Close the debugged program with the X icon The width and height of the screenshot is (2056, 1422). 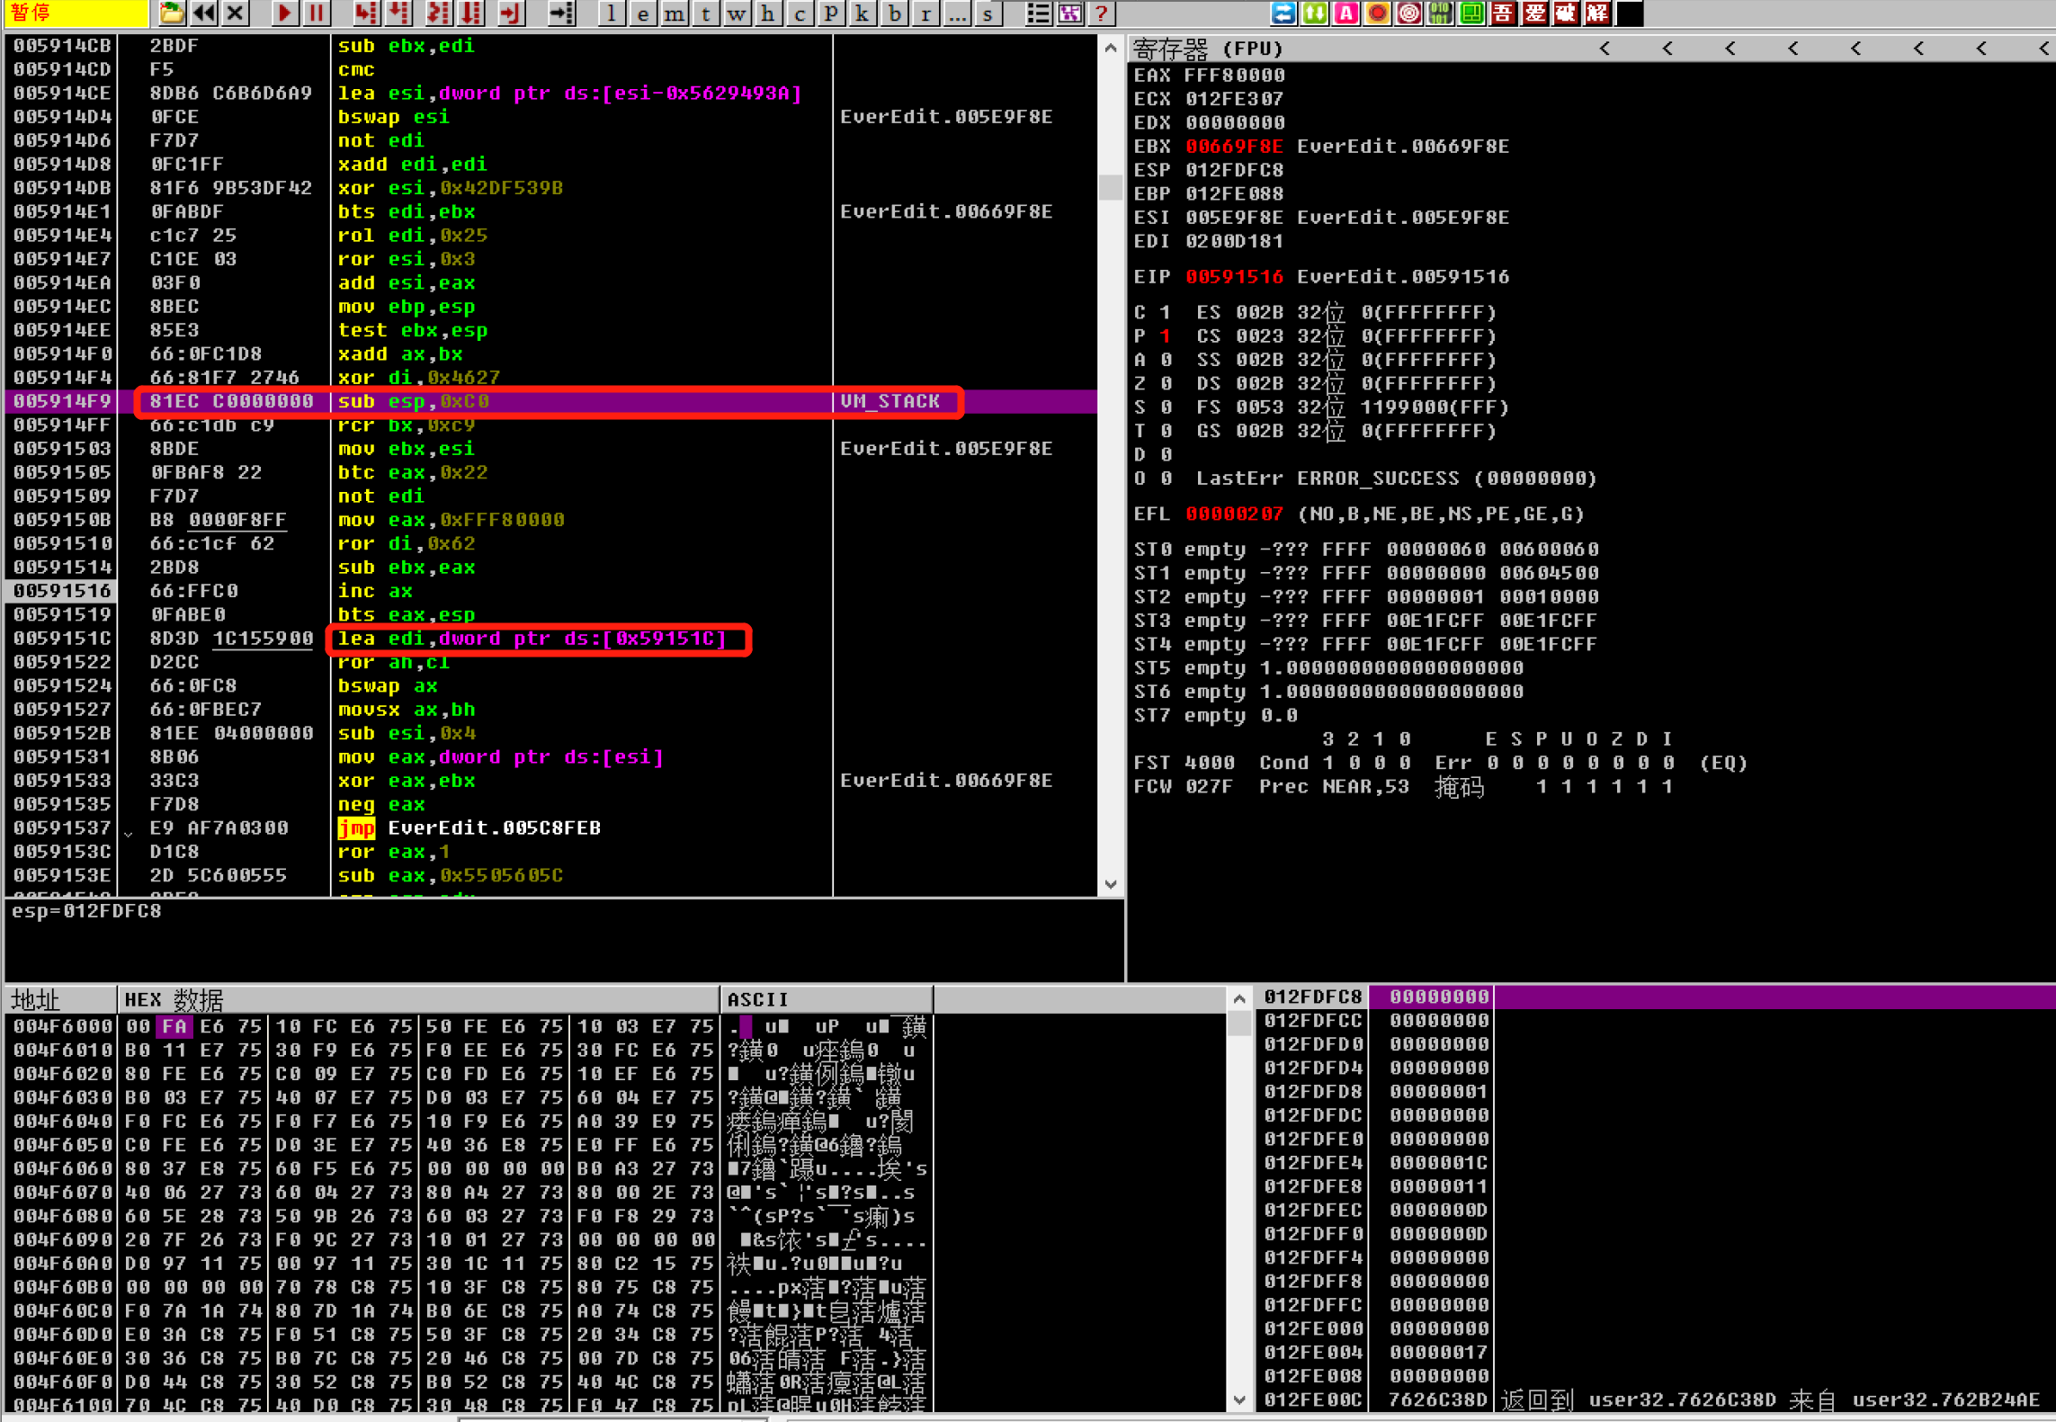coord(236,13)
